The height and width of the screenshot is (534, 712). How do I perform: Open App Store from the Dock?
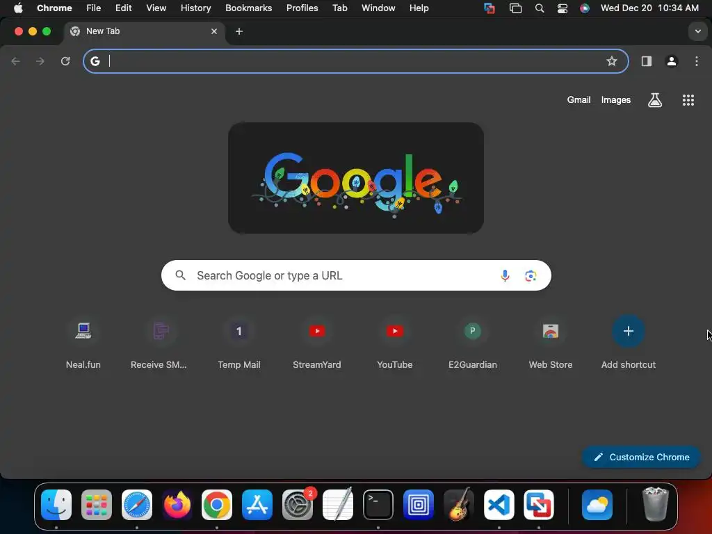coord(257,505)
